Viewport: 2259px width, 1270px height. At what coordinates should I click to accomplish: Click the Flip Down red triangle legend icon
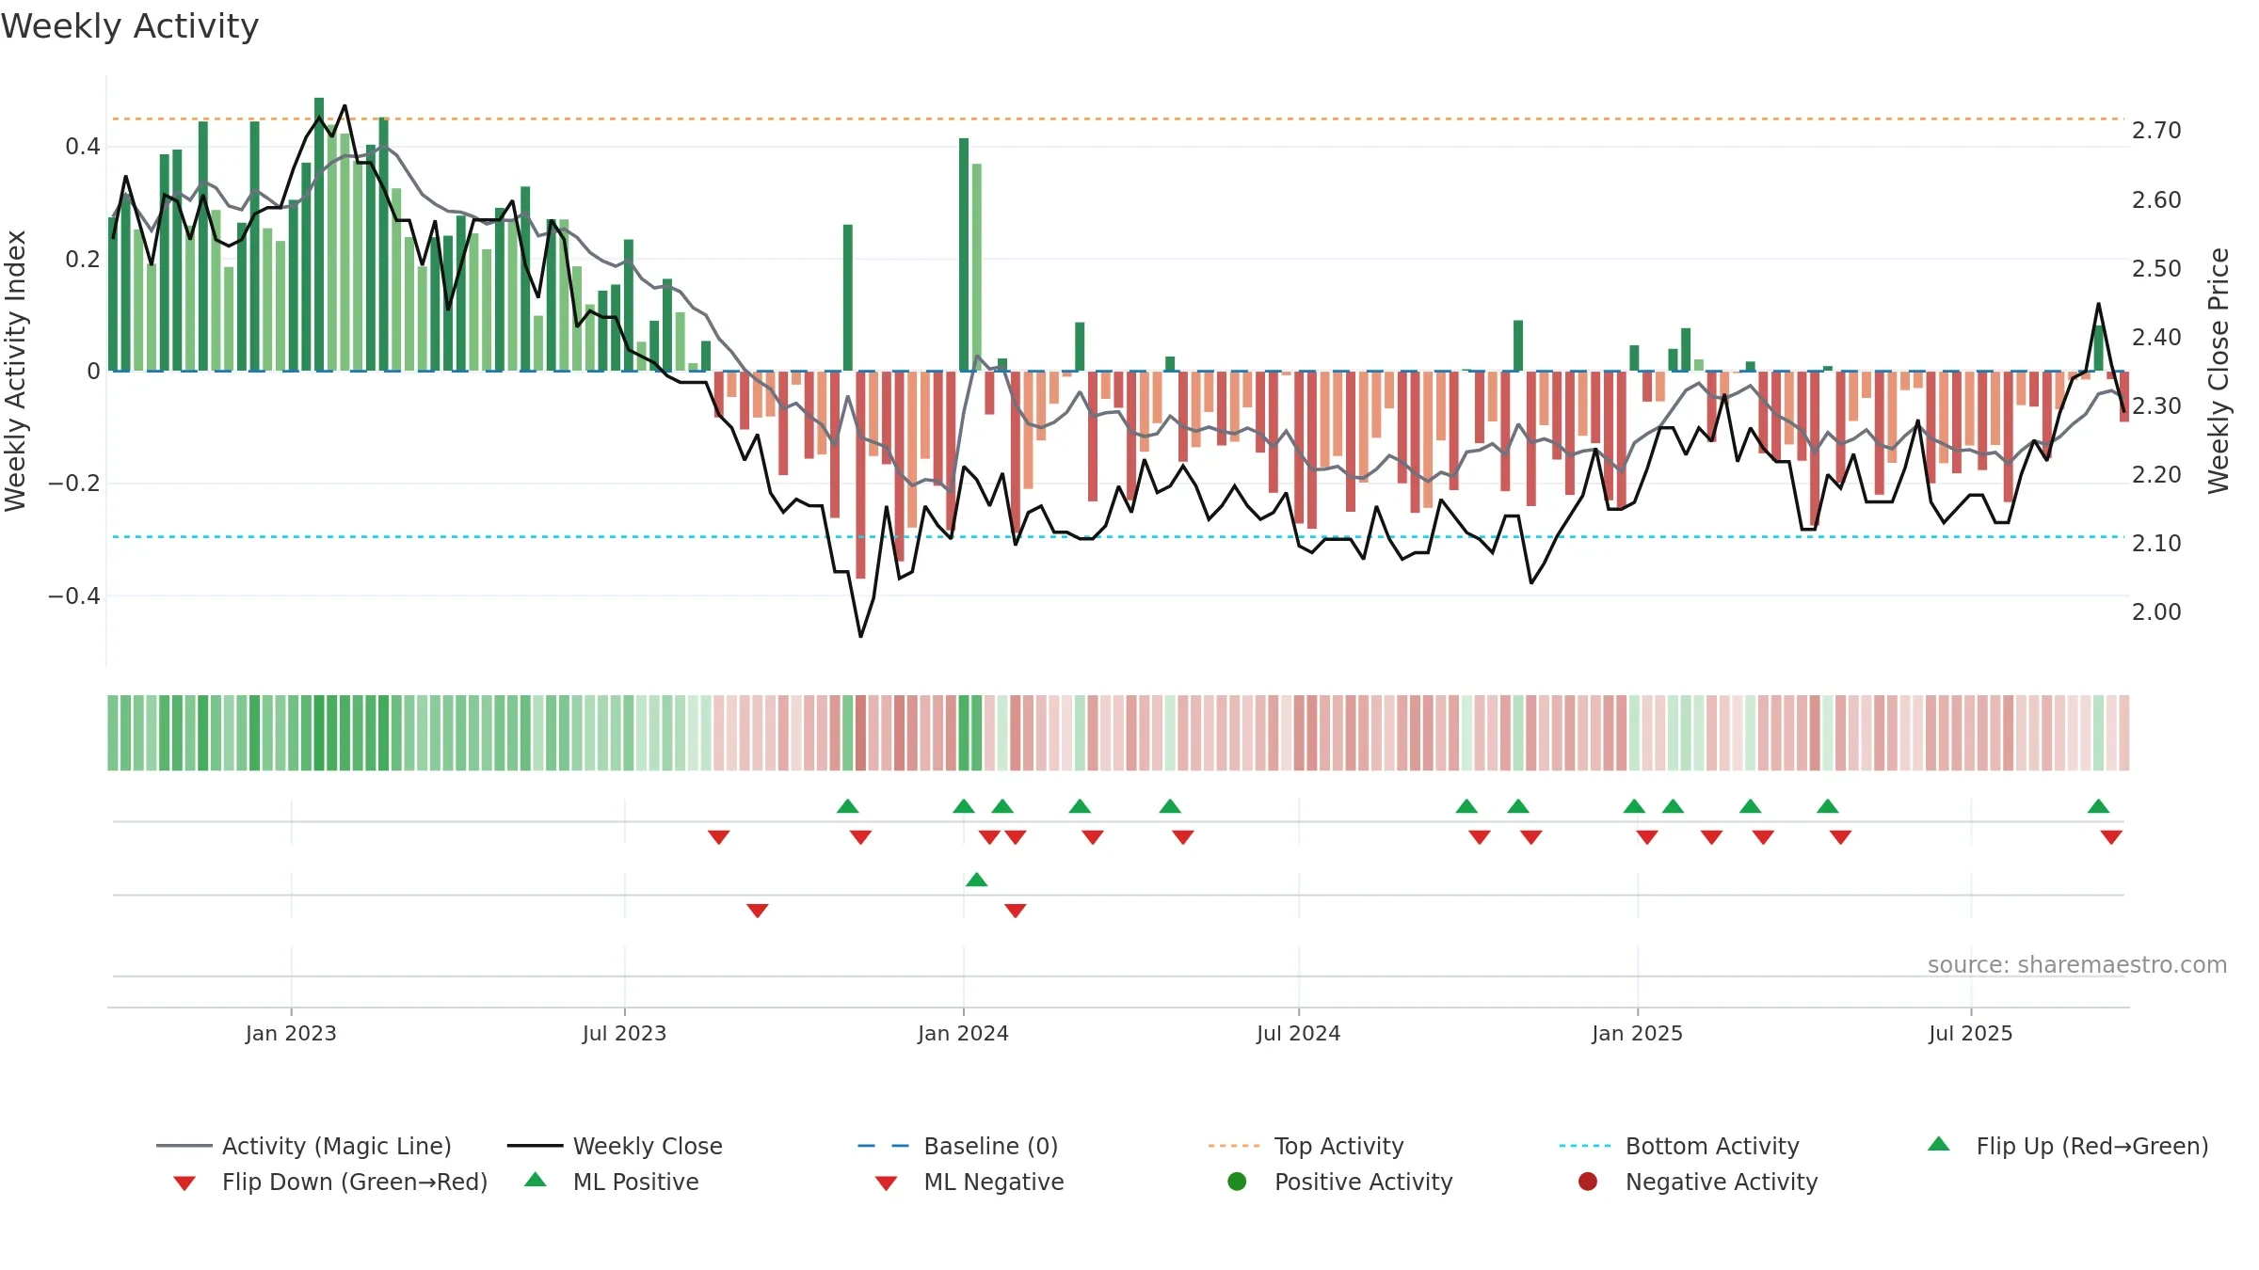point(184,1183)
